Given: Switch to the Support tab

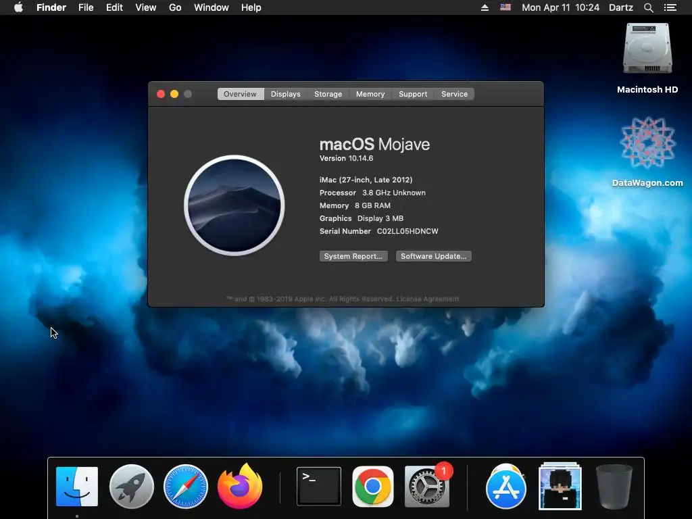Looking at the screenshot, I should point(413,94).
